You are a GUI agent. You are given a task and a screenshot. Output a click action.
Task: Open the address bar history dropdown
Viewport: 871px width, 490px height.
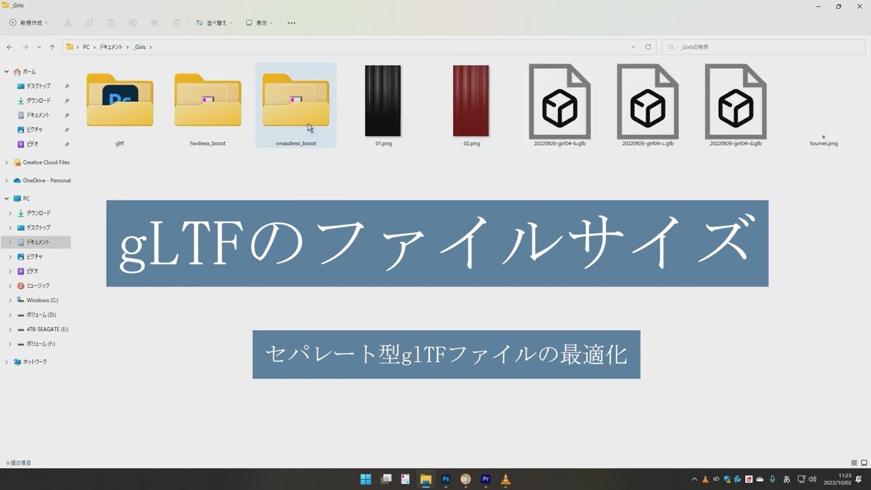633,47
